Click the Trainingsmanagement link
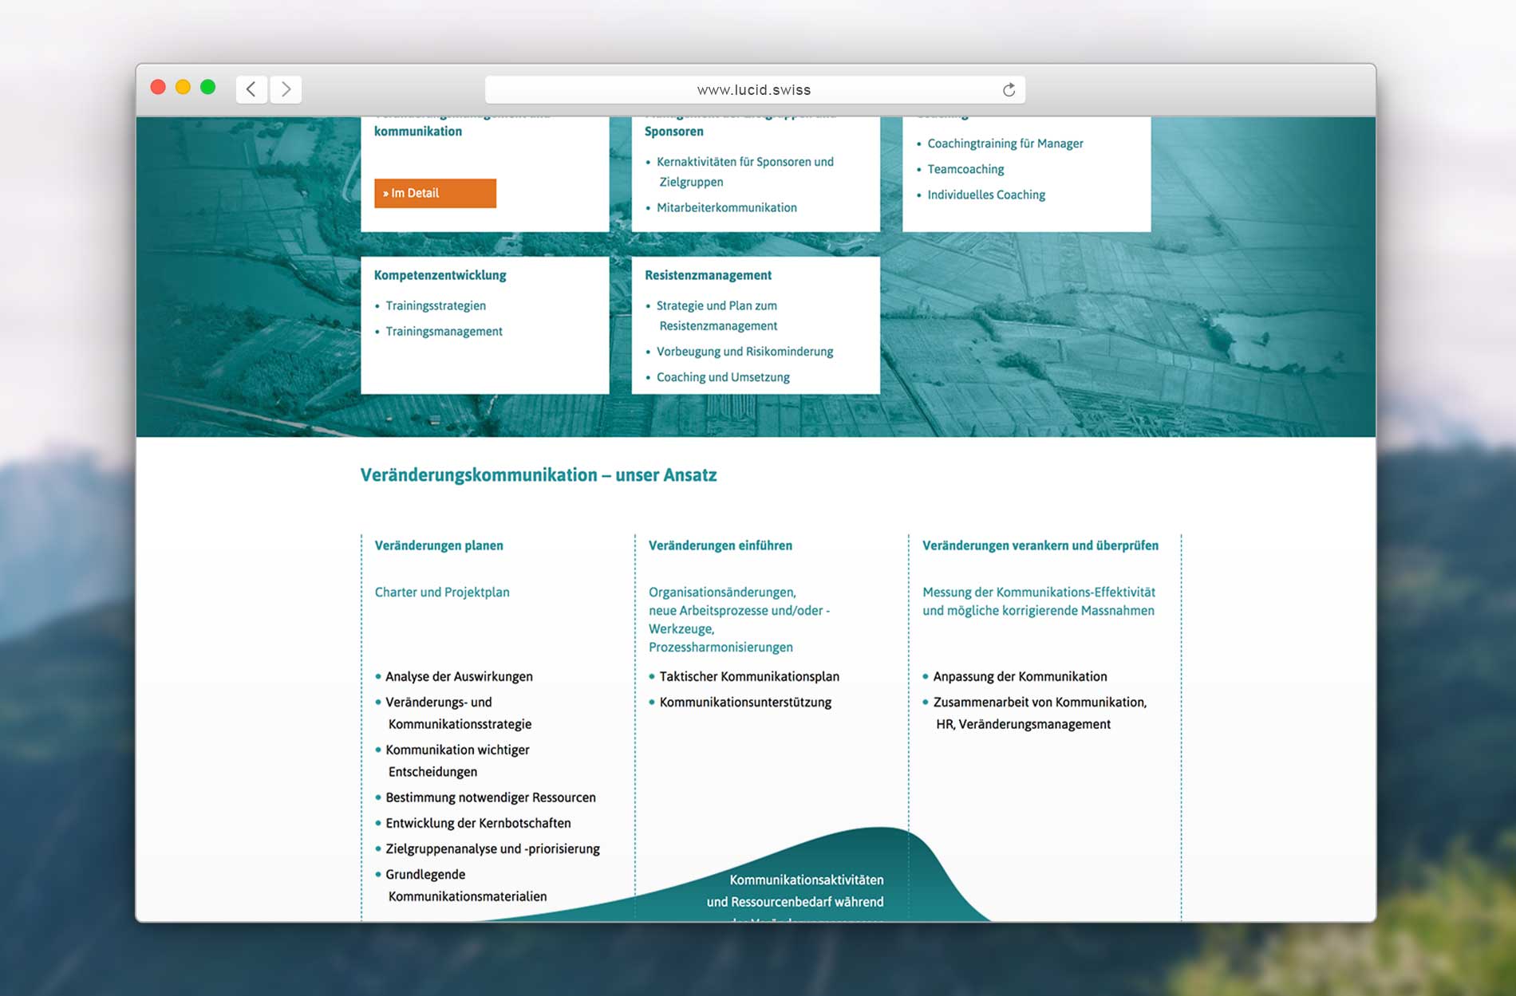 tap(444, 331)
